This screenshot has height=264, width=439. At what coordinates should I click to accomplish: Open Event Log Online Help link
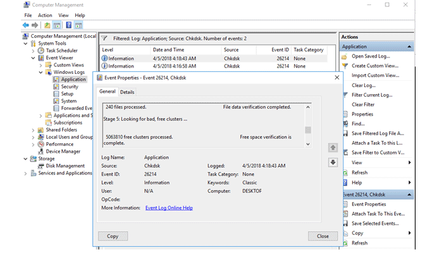pyautogui.click(x=169, y=208)
